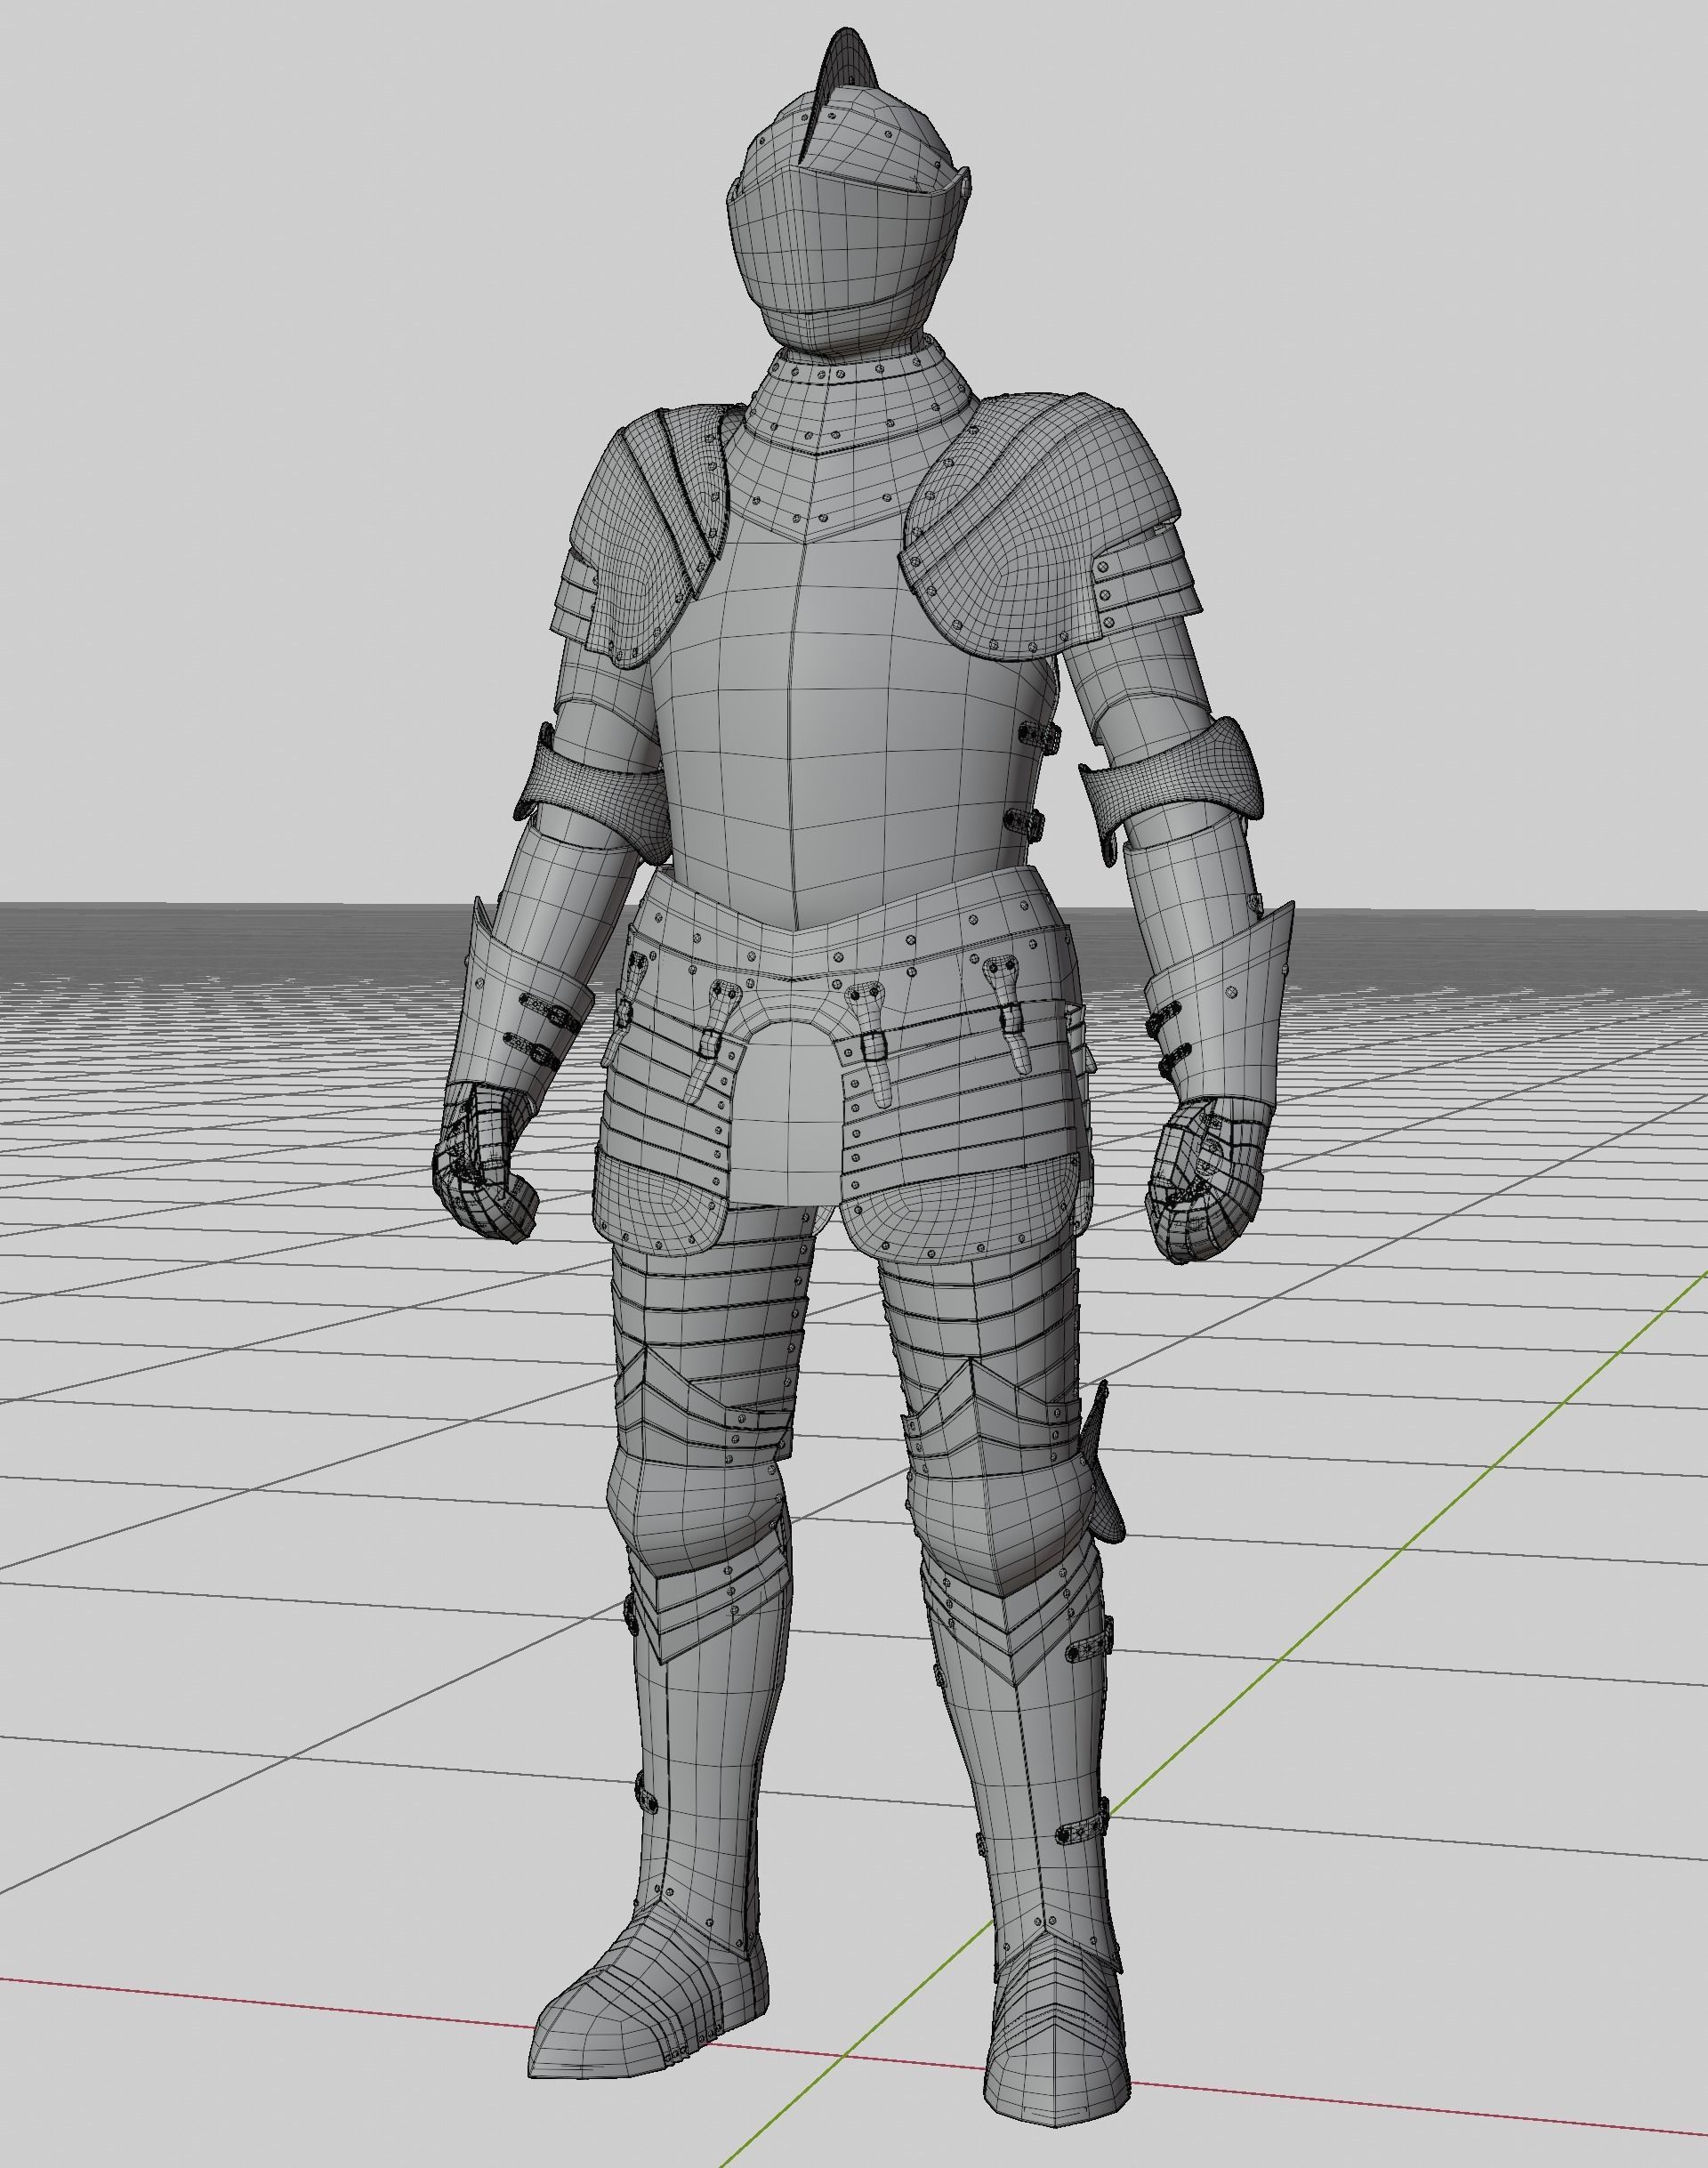The width and height of the screenshot is (1708, 2168).
Task: Select the large pauldron on viewer's right
Action: point(1040,525)
